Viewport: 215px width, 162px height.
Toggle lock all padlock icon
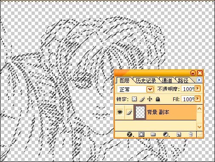[158, 99]
